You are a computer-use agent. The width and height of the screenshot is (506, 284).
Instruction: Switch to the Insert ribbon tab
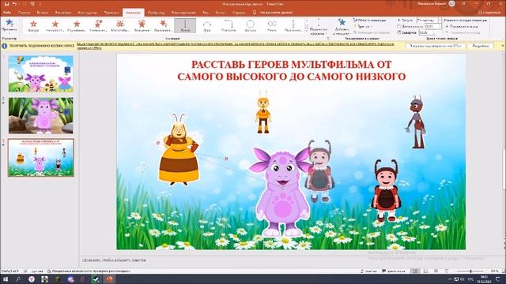tap(43, 13)
